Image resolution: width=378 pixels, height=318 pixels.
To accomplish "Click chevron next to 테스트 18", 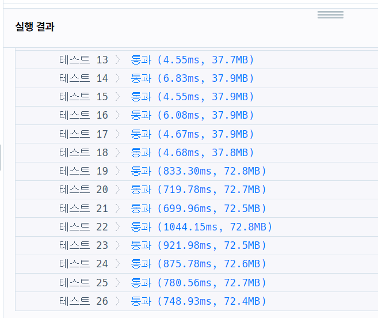I will (x=117, y=153).
